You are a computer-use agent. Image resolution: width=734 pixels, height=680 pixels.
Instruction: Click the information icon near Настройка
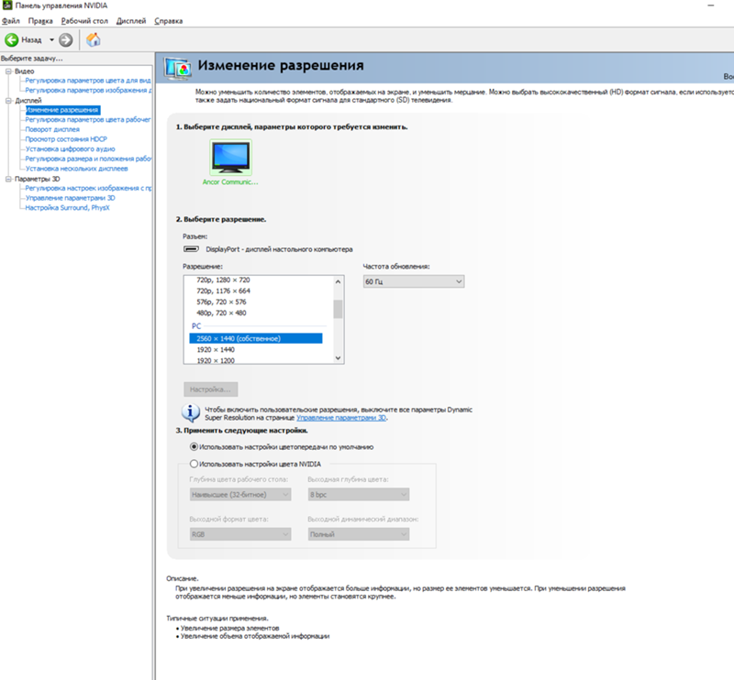pos(191,413)
